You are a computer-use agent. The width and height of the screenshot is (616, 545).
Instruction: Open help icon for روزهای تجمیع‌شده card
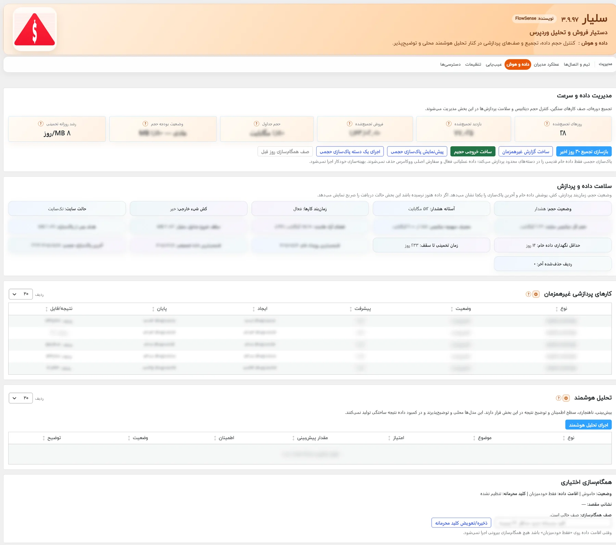(x=547, y=124)
